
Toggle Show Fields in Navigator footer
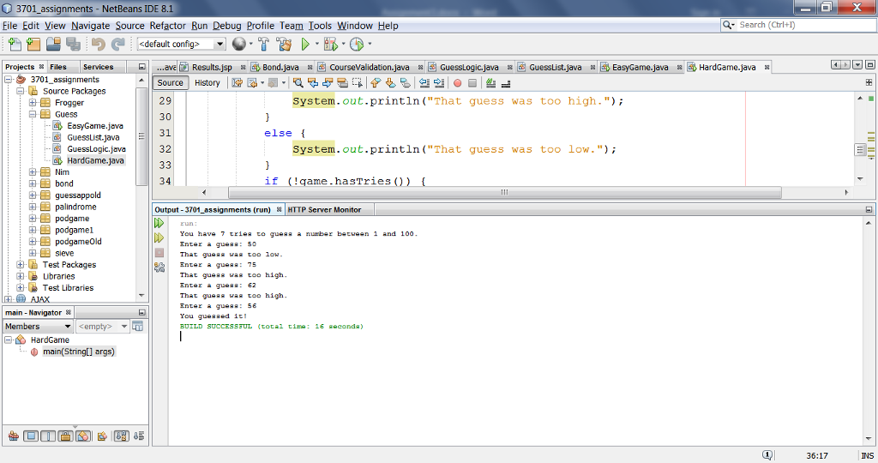(x=31, y=436)
